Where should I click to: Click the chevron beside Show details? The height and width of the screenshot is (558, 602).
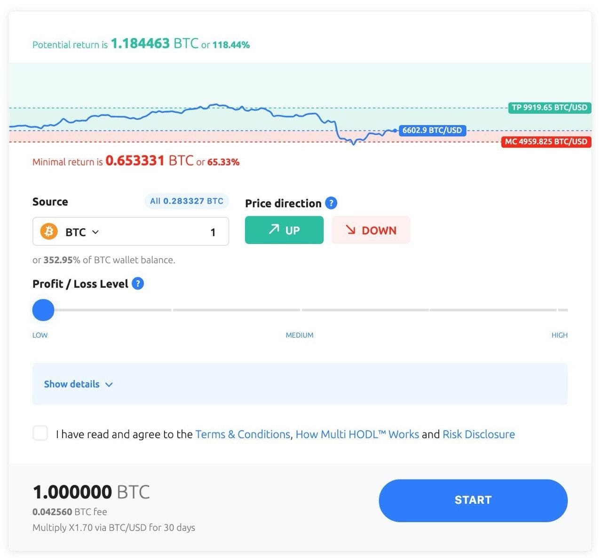click(x=109, y=385)
